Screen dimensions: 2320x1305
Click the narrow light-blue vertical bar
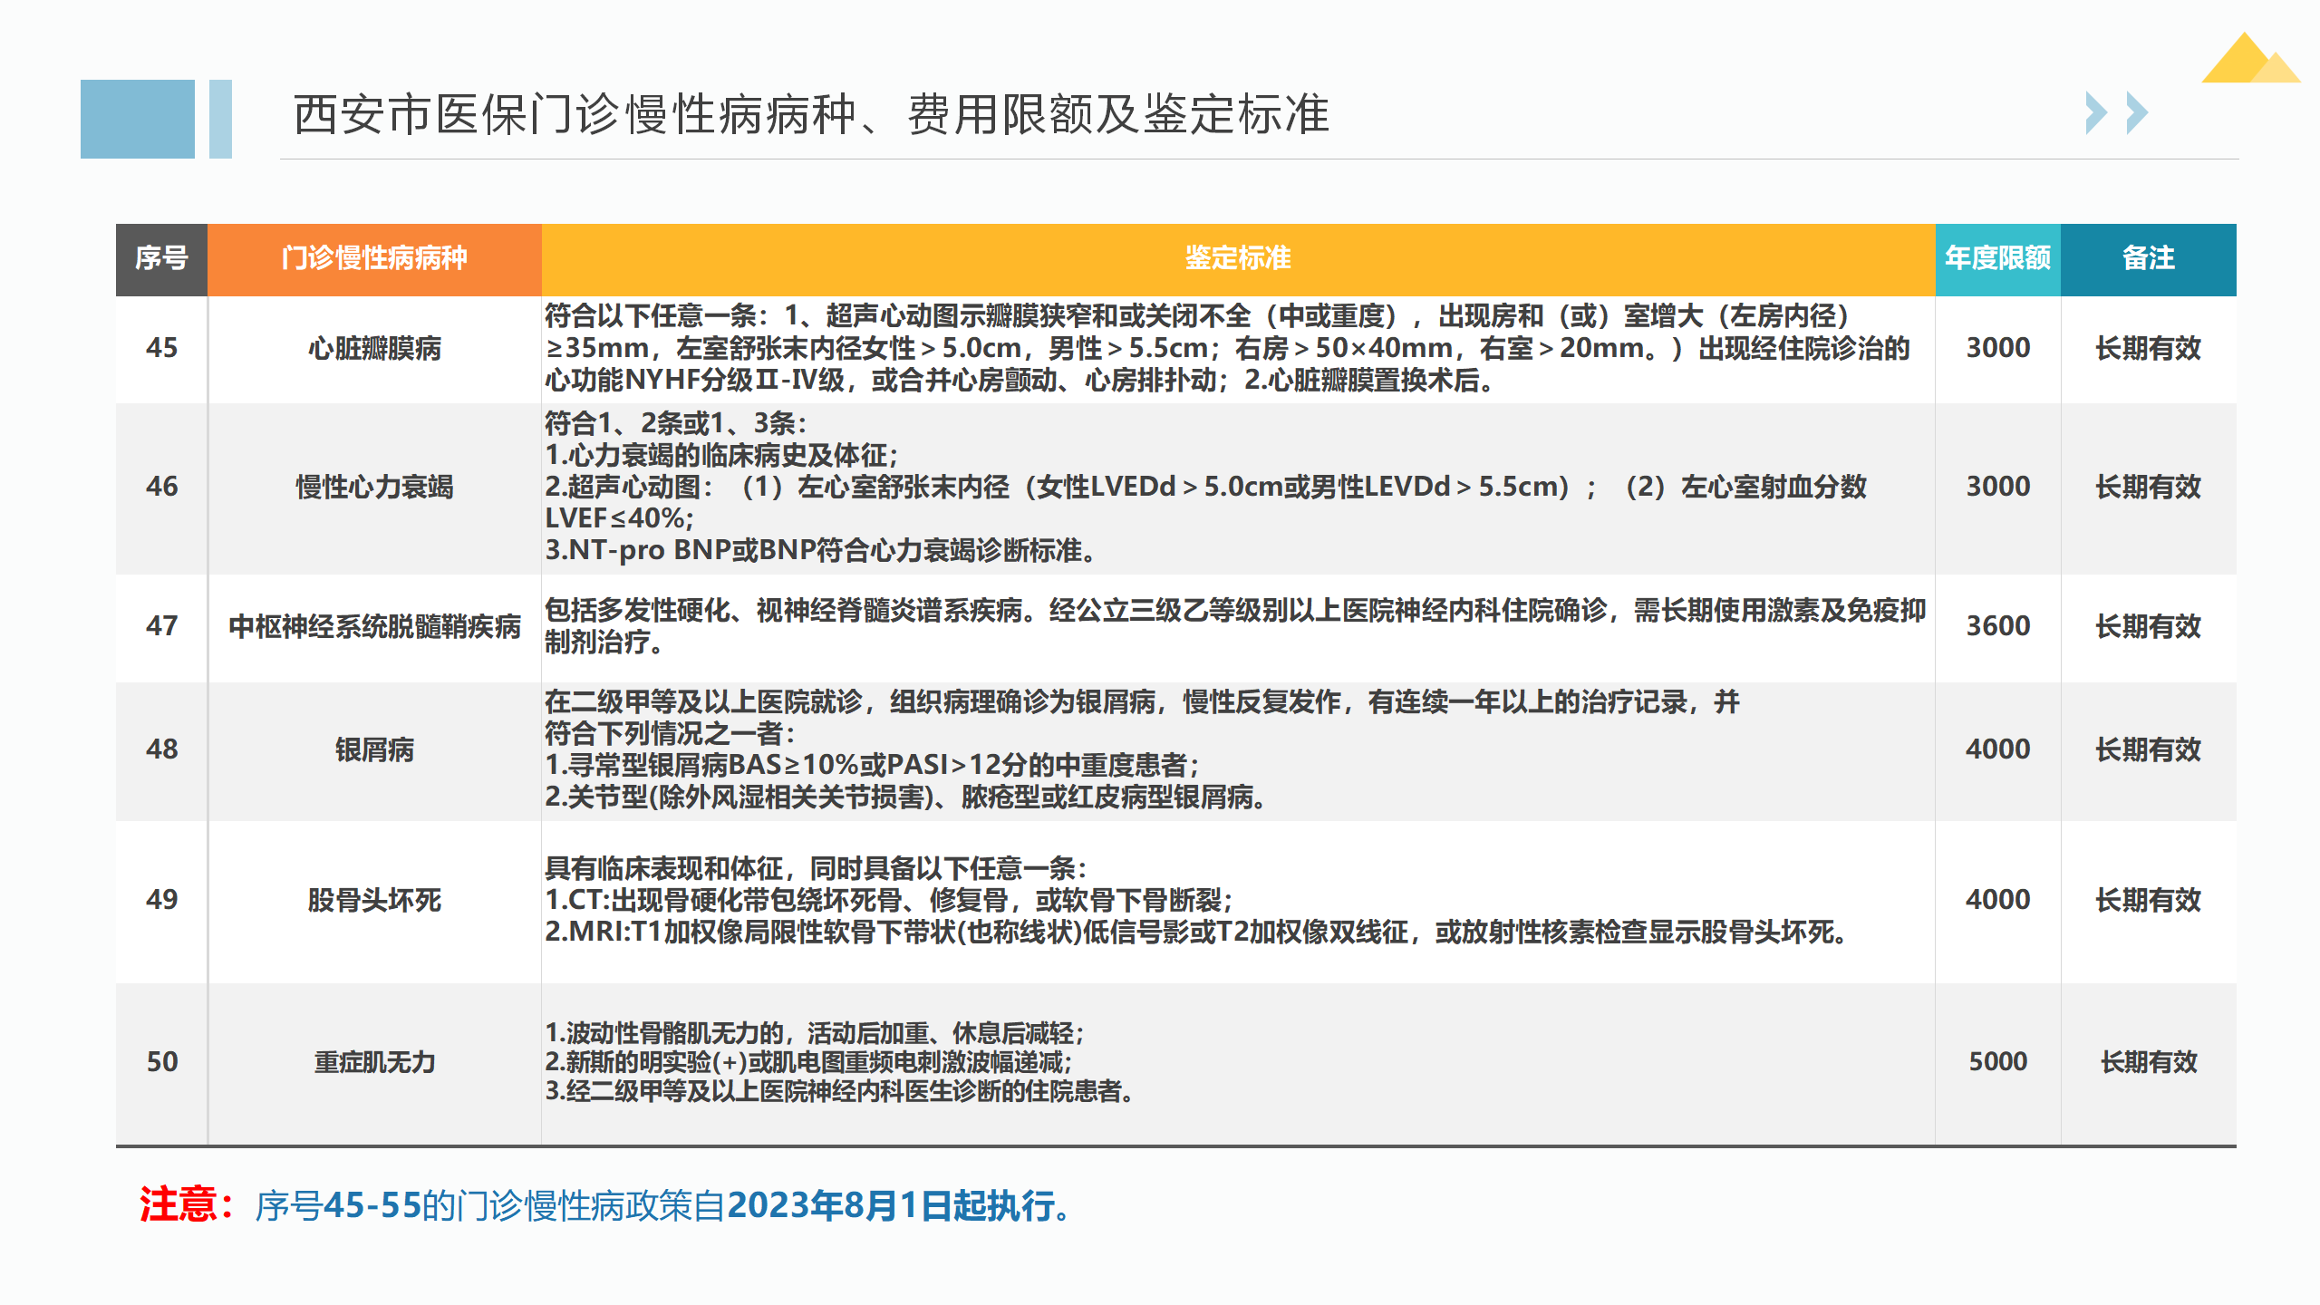220,119
